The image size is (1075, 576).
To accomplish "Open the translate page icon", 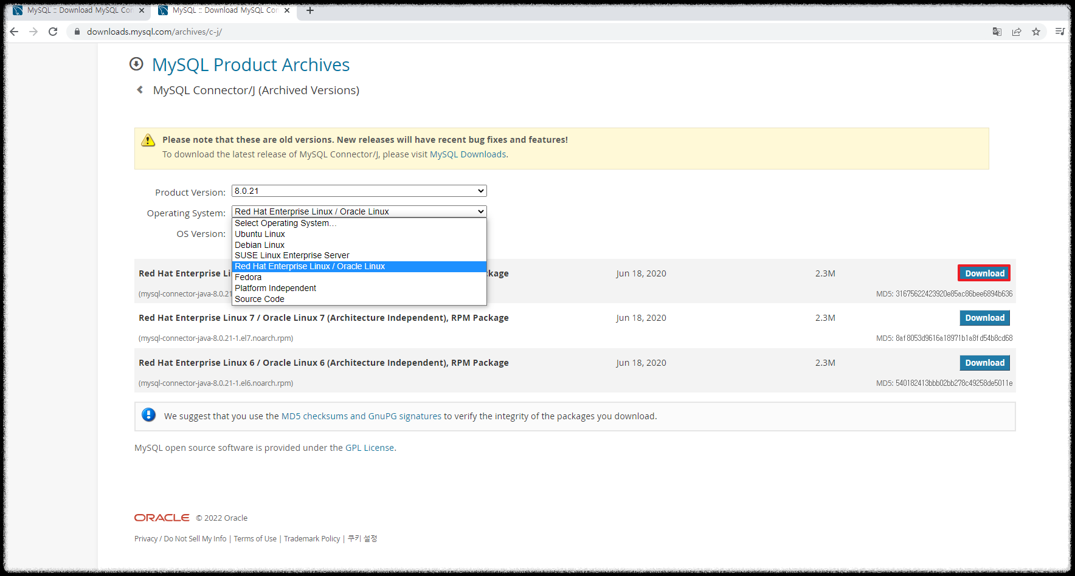I will [997, 32].
